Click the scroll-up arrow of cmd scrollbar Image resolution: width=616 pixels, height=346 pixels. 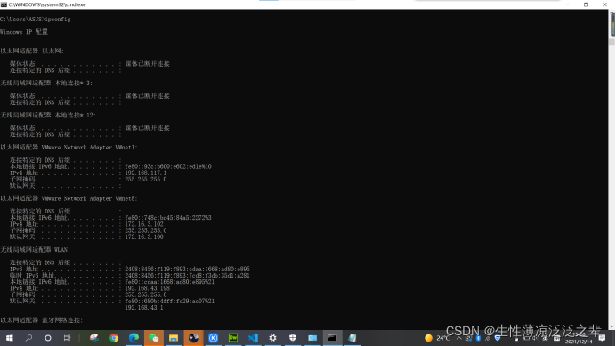[x=612, y=12]
